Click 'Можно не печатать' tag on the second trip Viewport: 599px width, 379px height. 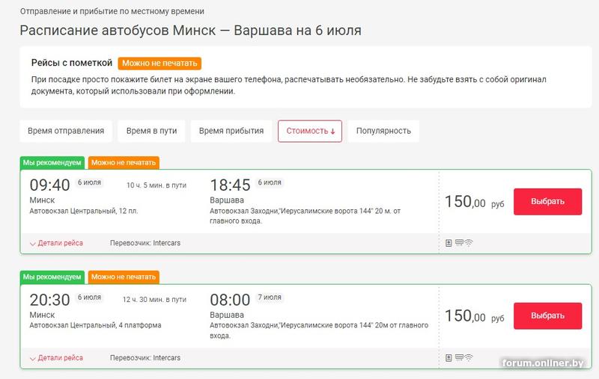coord(124,277)
